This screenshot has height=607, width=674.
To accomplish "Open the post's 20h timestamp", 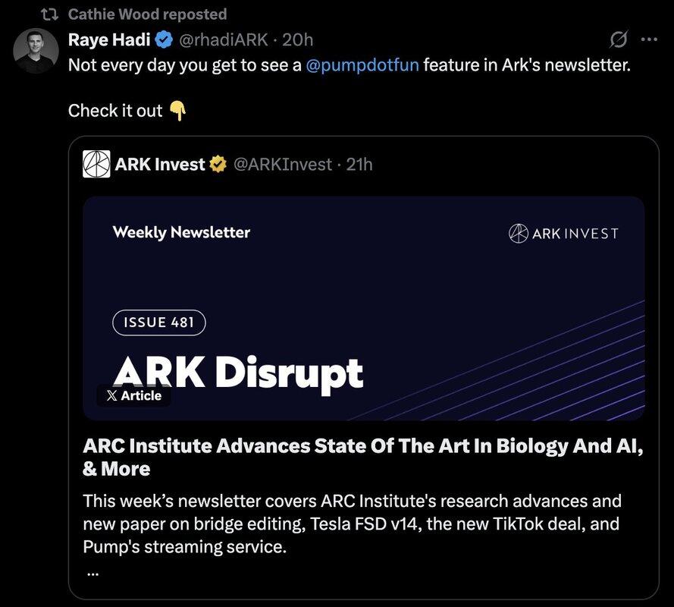I will 297,39.
